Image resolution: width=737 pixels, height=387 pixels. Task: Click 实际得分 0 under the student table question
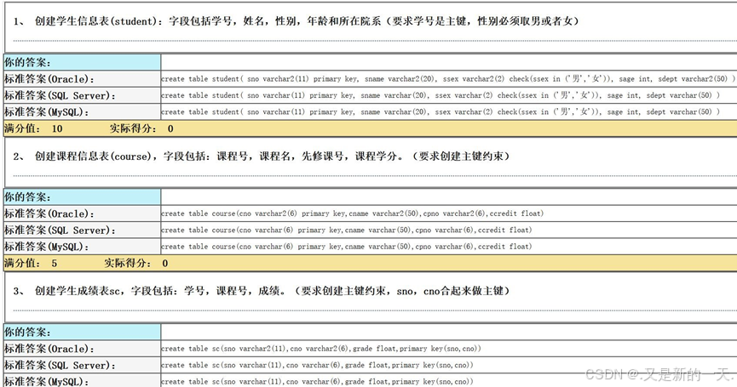tap(141, 128)
